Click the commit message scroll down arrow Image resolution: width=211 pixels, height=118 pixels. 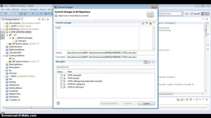coord(154,49)
